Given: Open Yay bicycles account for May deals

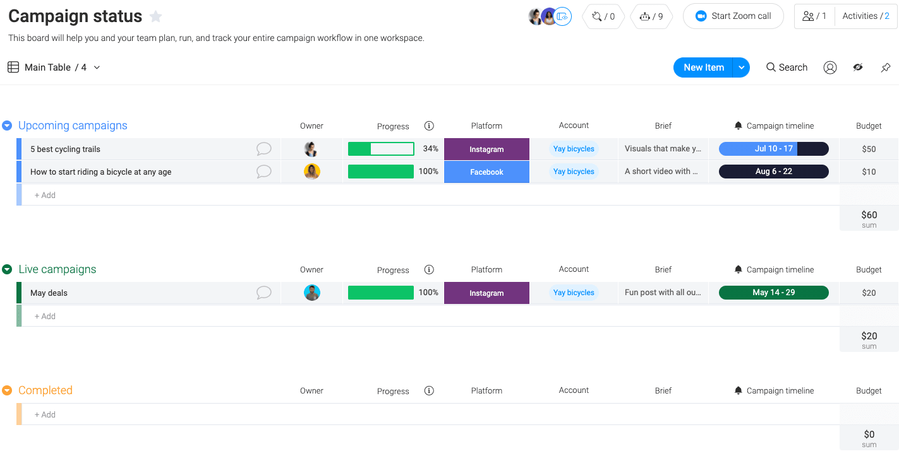Looking at the screenshot, I should pyautogui.click(x=574, y=293).
